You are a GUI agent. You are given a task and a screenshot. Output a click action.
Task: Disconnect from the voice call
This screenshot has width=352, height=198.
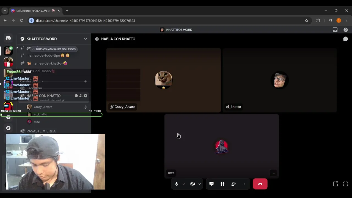260,184
